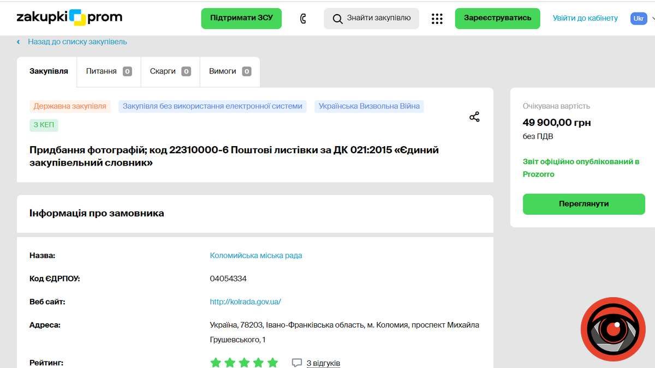Click the share icon for this procurement

coord(474,116)
